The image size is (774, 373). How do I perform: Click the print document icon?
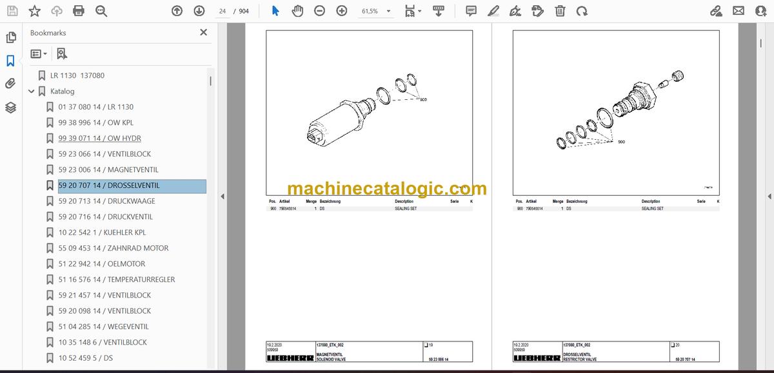[x=79, y=11]
